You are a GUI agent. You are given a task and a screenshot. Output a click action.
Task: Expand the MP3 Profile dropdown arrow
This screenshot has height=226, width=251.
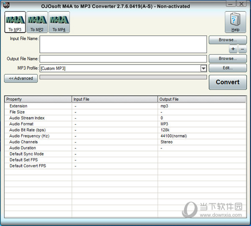click(x=203, y=68)
